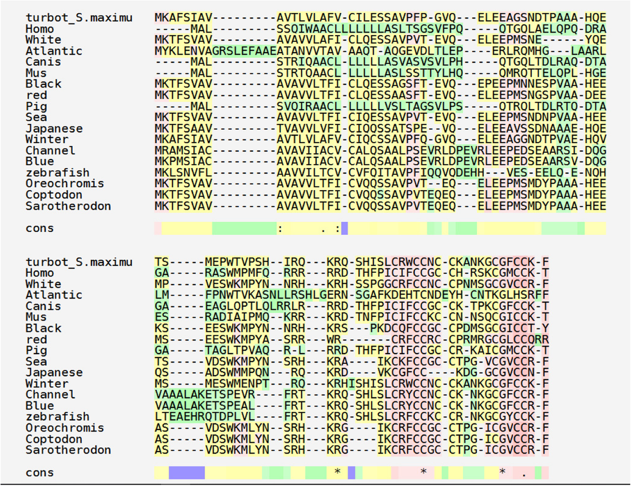Image resolution: width=631 pixels, height=486 pixels.
Task: Click the segment 'TAGLTPVAQ' in the lower Pig row
Action: [x=237, y=351]
